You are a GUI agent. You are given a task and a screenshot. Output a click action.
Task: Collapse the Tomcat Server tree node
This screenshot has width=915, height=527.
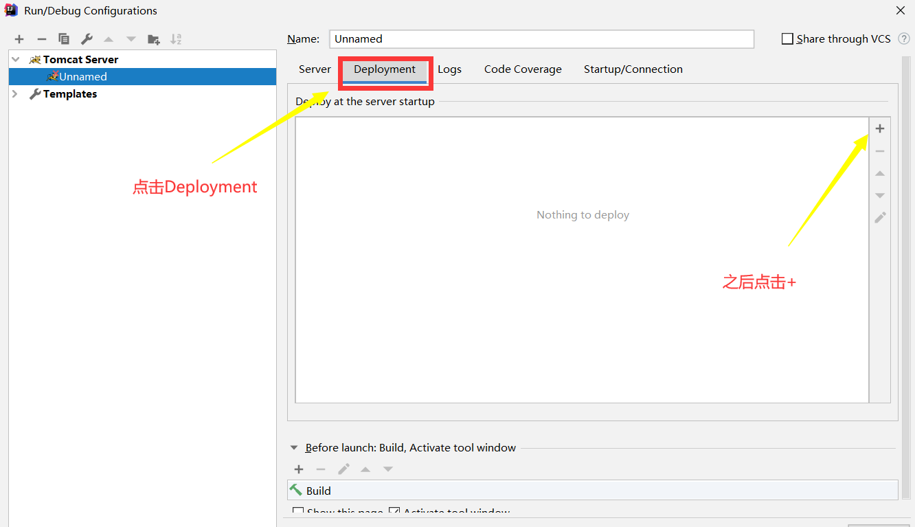point(15,60)
